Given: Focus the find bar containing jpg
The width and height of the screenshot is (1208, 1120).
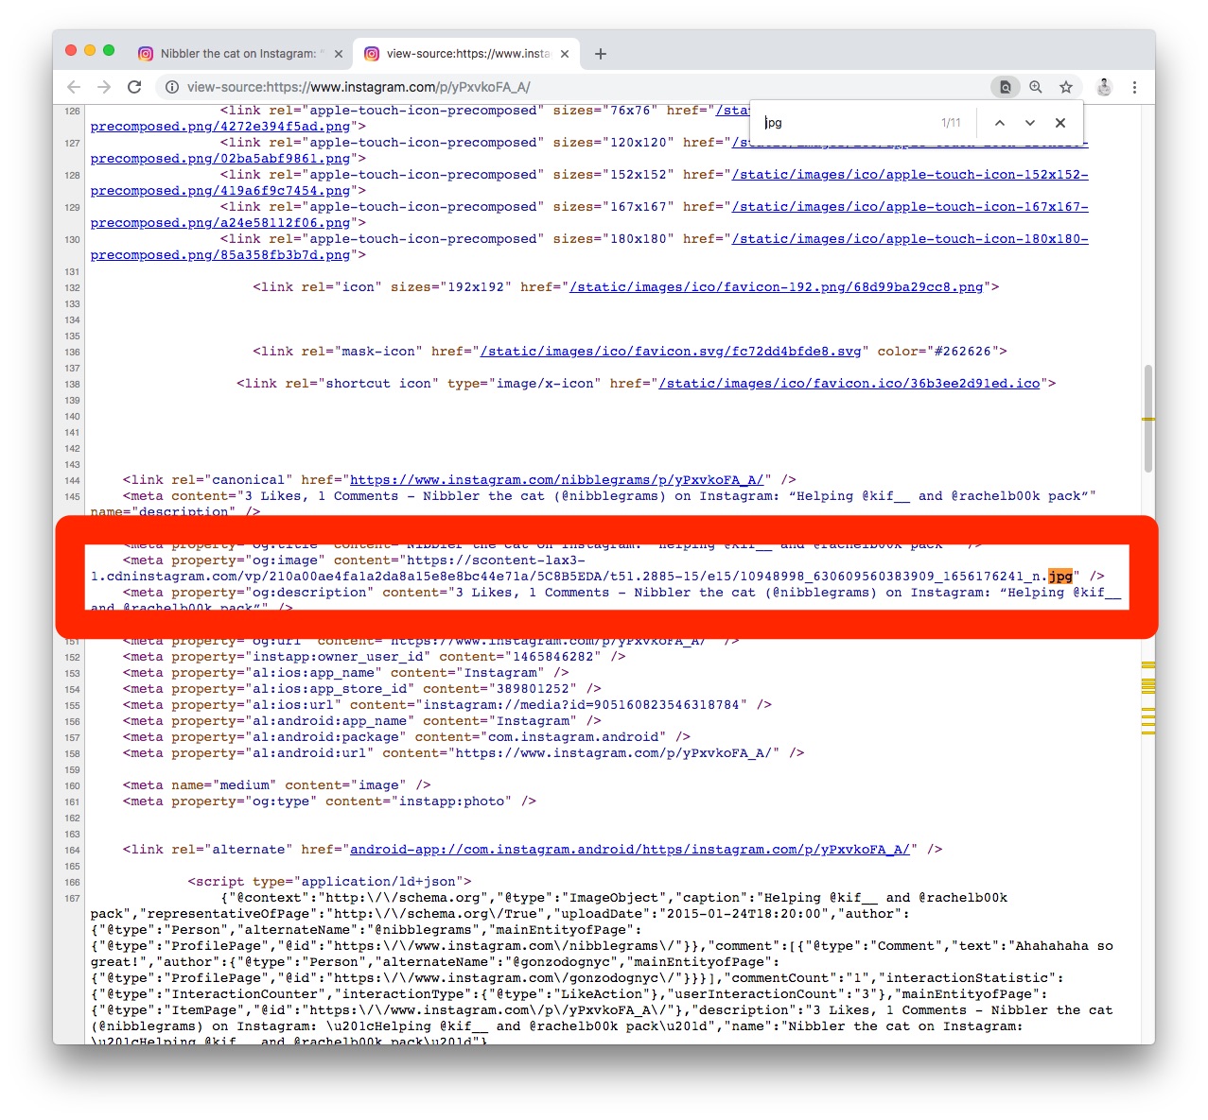Looking at the screenshot, I should 847,123.
